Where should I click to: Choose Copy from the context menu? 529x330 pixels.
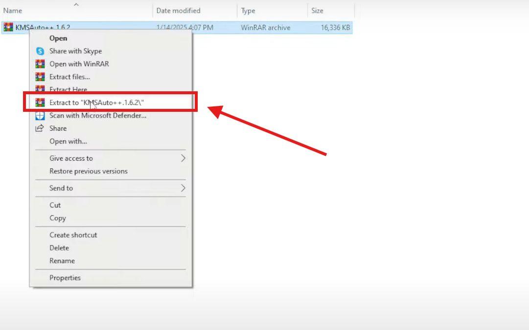click(x=58, y=218)
